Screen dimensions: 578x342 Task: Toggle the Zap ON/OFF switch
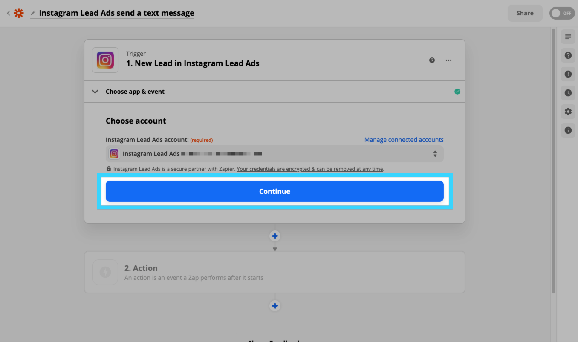(x=562, y=13)
